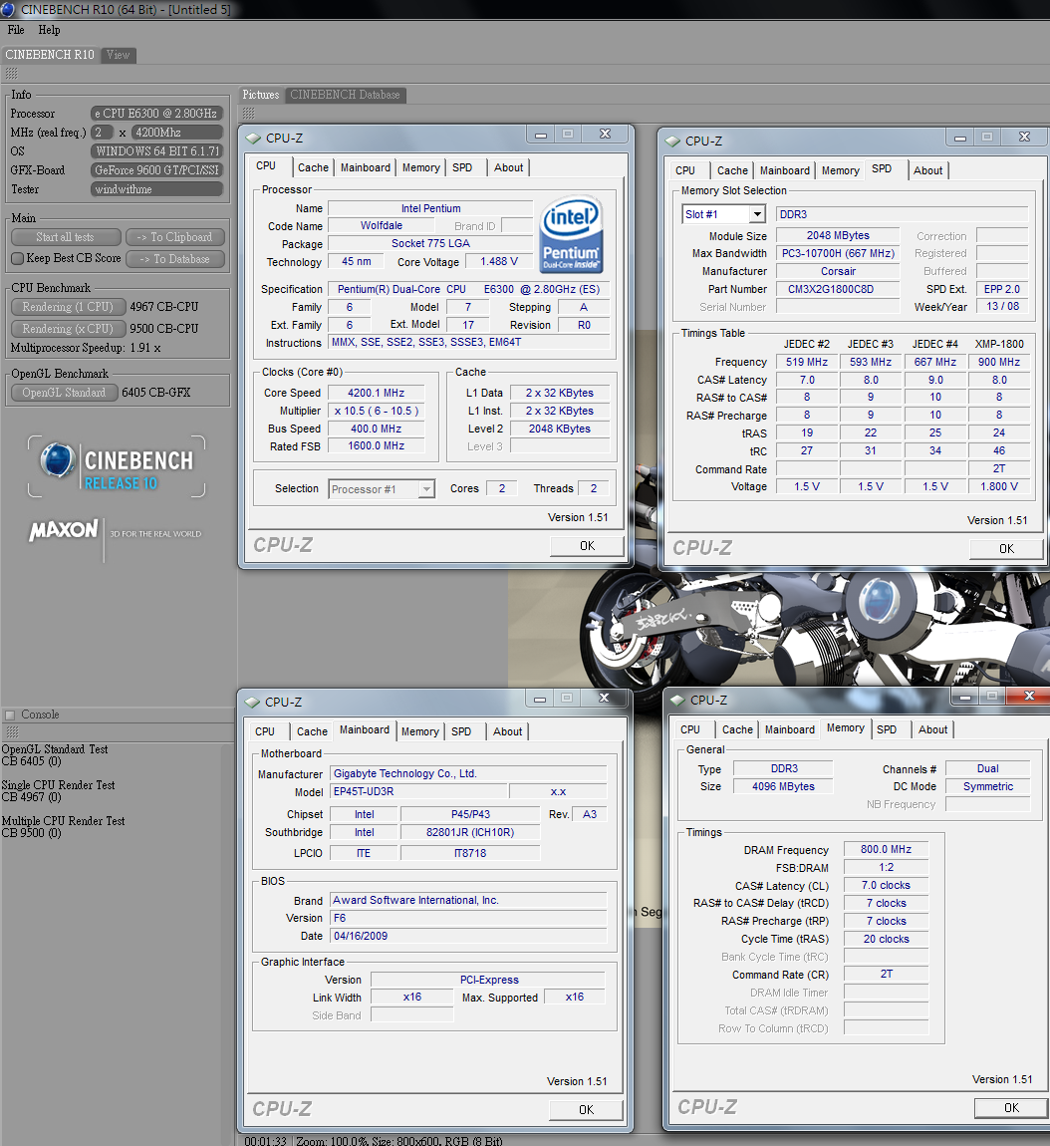
Task: Minimize the top-left CPU-Z window
Action: [x=541, y=135]
